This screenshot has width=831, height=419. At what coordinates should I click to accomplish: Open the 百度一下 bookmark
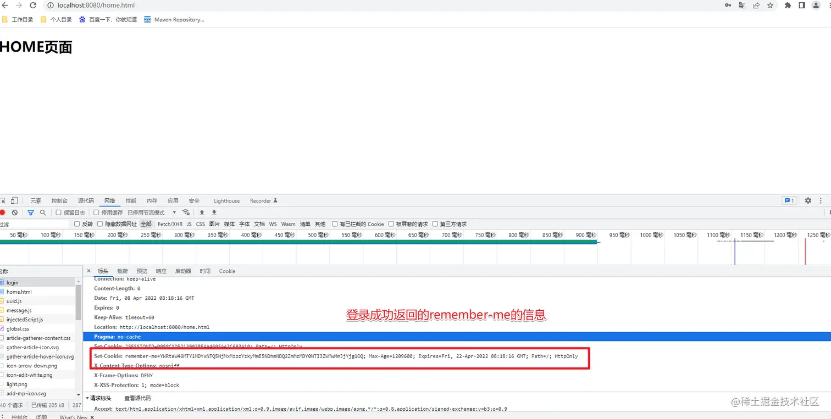(x=108, y=19)
